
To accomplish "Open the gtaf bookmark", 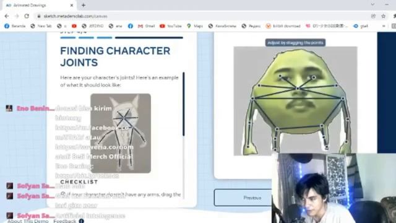I will (x=360, y=26).
